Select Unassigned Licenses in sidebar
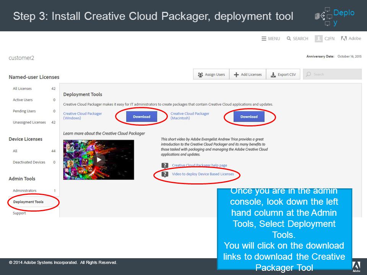Image resolution: width=367 pixels, height=275 pixels. pos(34,122)
